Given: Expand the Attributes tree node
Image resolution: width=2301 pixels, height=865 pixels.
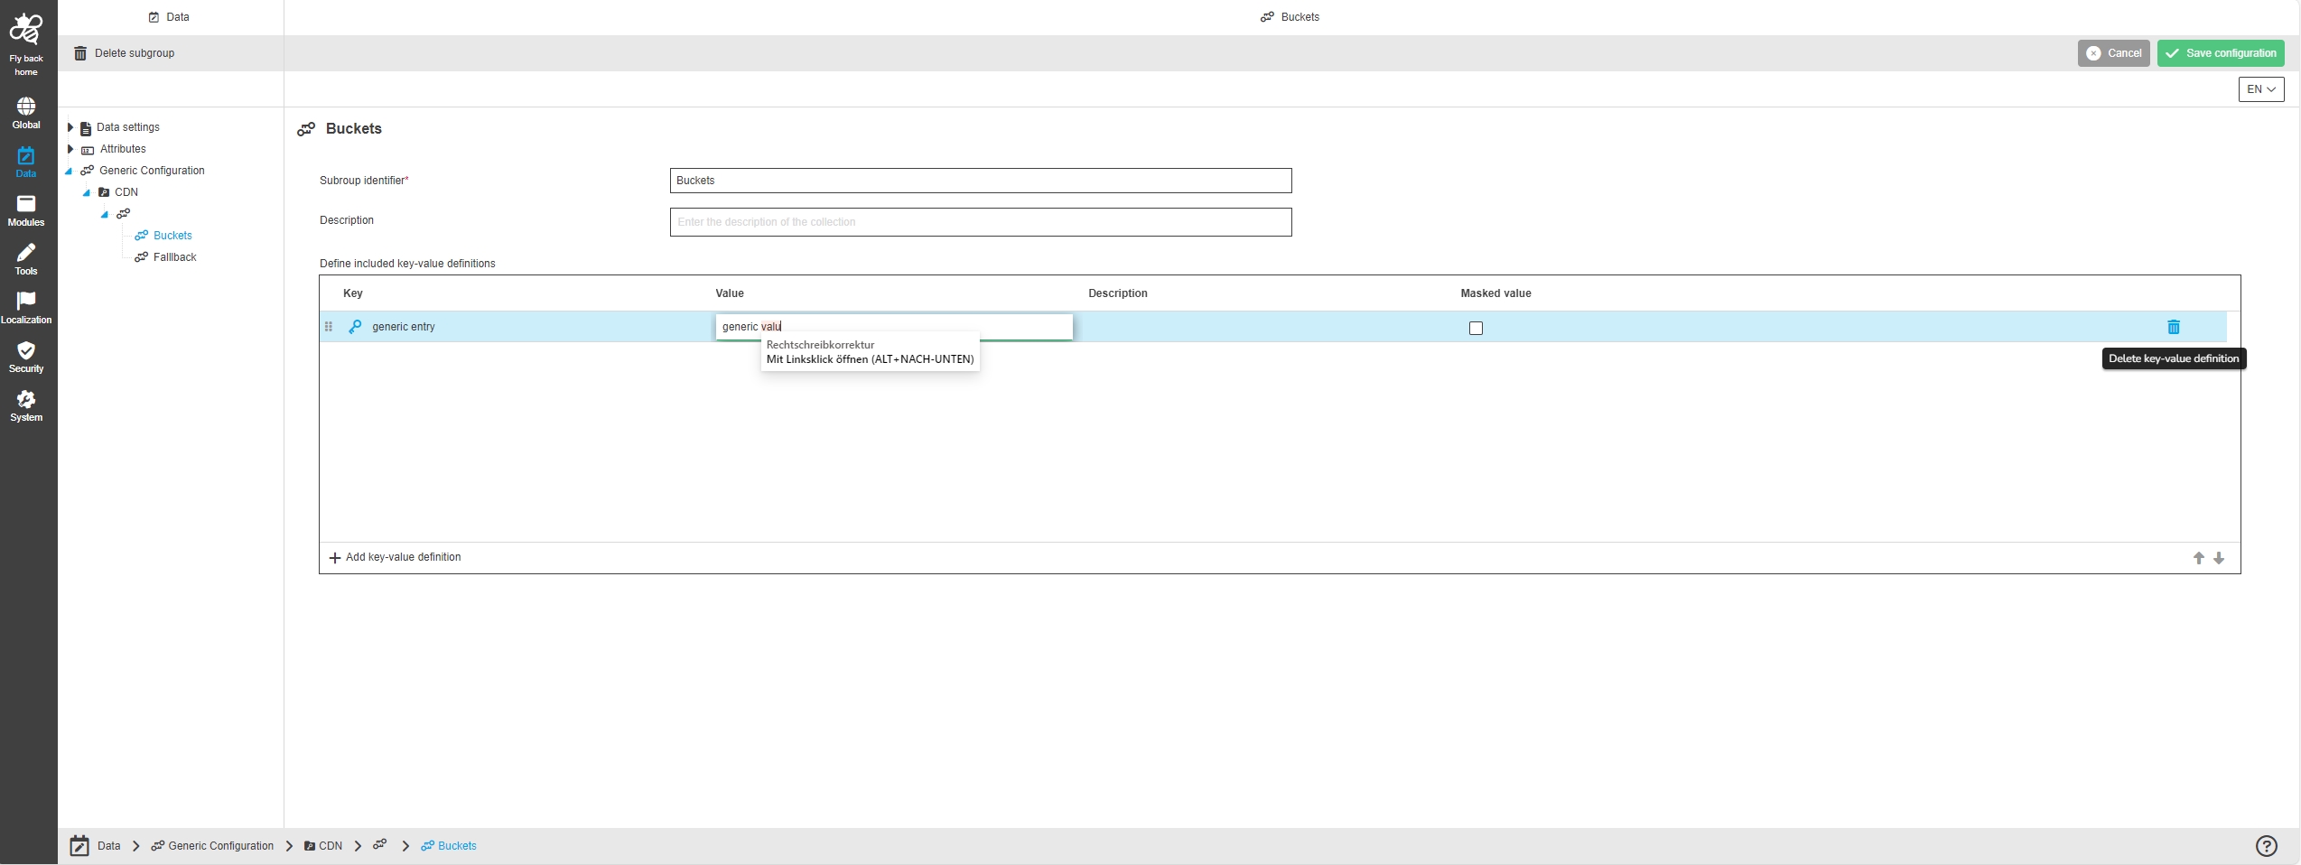Looking at the screenshot, I should (x=70, y=149).
